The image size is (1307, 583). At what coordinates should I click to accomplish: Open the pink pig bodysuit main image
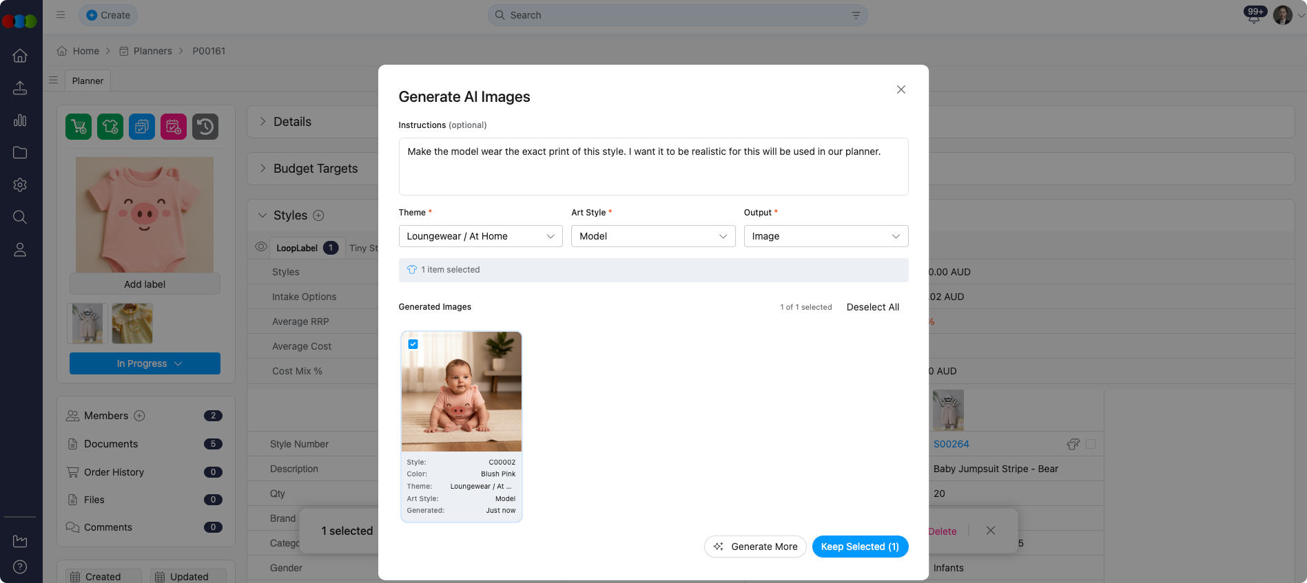click(145, 215)
